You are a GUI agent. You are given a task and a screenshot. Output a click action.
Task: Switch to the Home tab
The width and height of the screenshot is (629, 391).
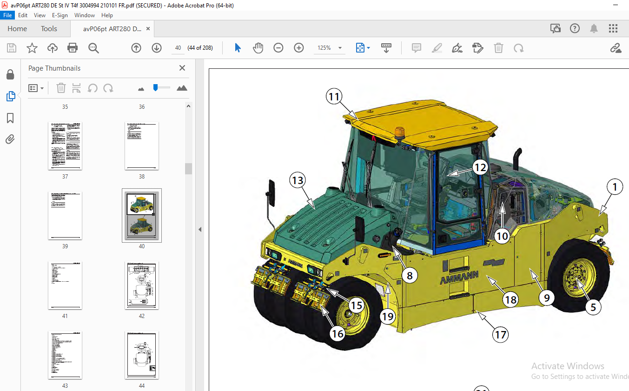17,28
